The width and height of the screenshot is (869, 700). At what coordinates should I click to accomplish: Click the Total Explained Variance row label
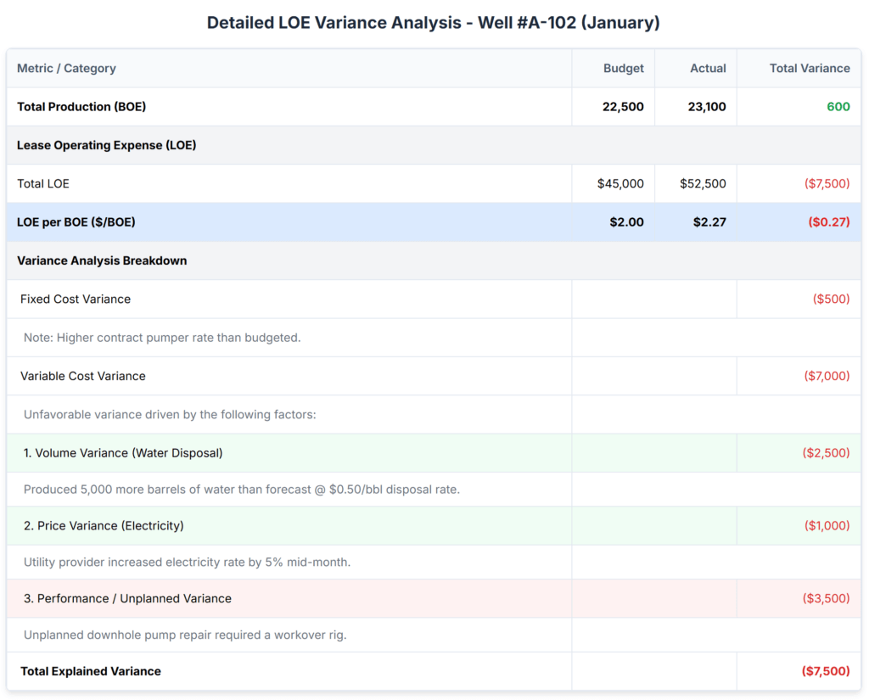click(91, 671)
